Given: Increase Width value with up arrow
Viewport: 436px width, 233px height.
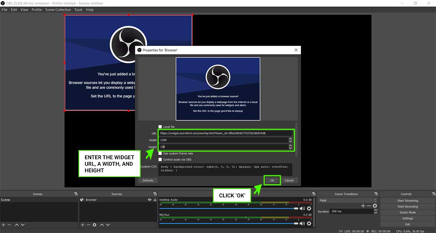Looking at the screenshot, I should [x=290, y=139].
